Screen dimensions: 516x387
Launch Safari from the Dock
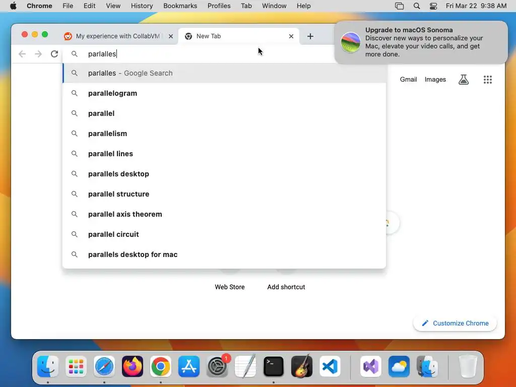[x=104, y=366]
